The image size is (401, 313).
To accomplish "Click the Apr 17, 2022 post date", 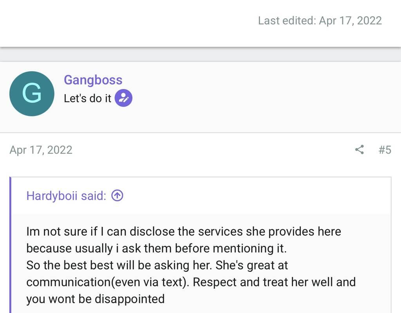I will click(x=41, y=150).
